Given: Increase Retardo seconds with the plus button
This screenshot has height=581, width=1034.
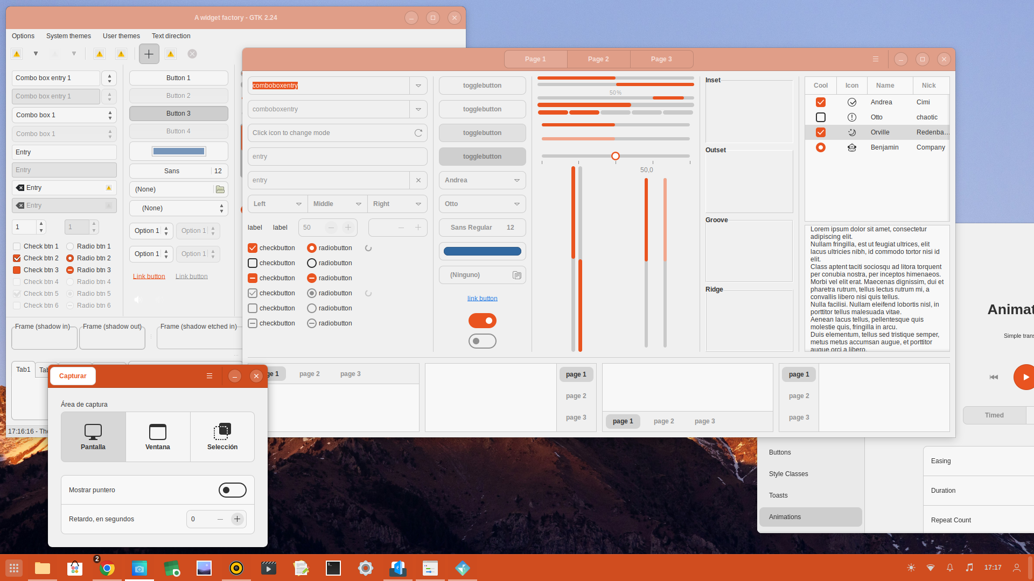Looking at the screenshot, I should 237,519.
